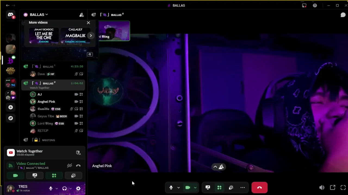
Task: Open Discover servers compass icon
Action: pyautogui.click(x=11, y=118)
